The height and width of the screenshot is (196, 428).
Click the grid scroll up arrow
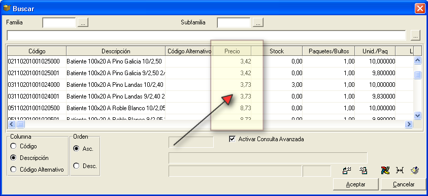pos(418,60)
